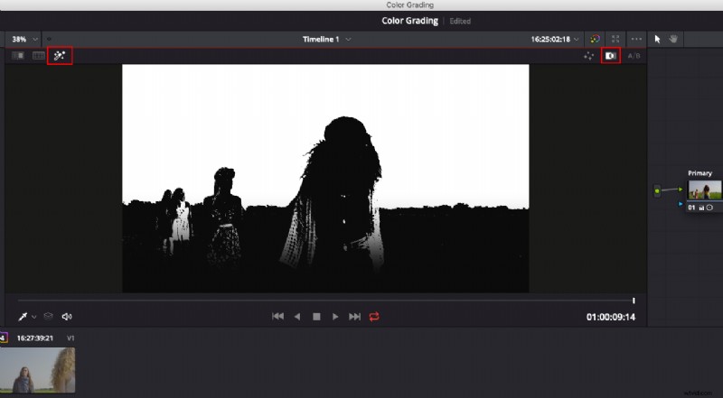Click the 01:00:09:14 timecode display

[x=611, y=317]
